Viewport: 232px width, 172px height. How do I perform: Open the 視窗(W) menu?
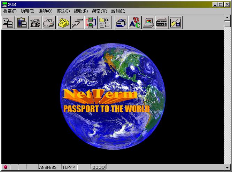100,11
